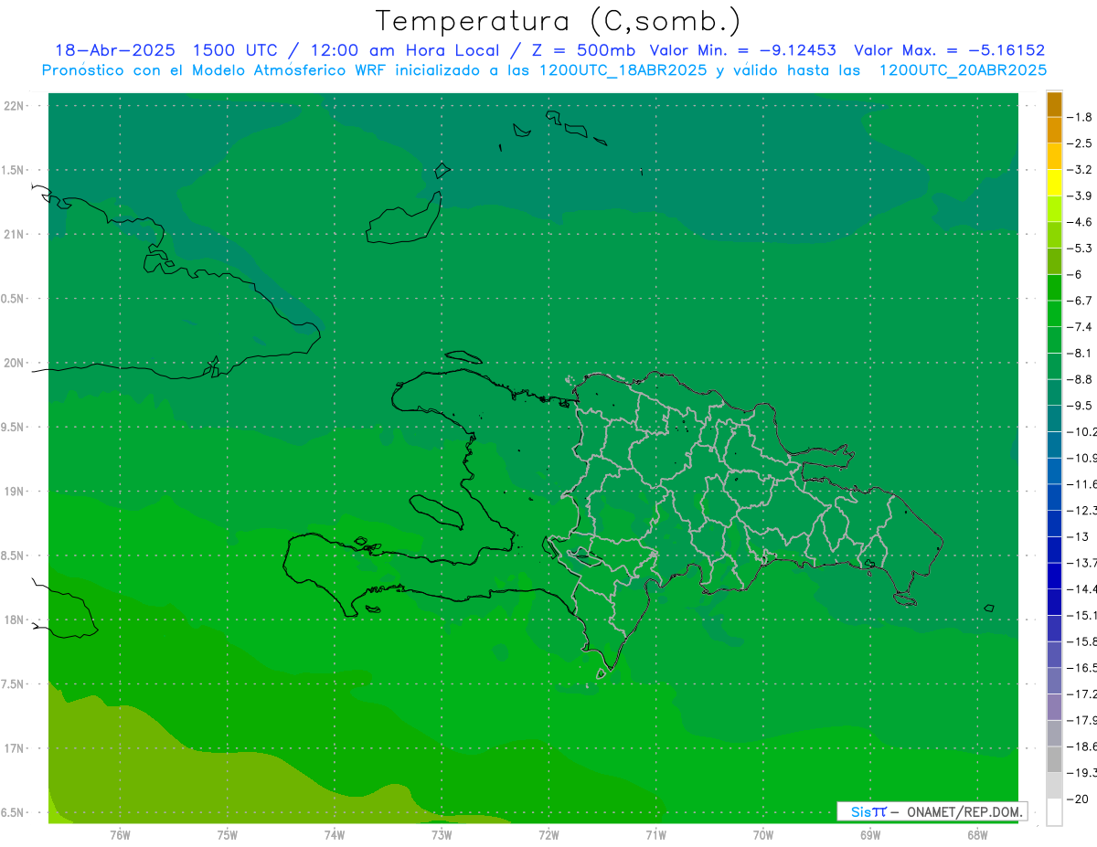Image resolution: width=1097 pixels, height=847 pixels.
Task: Click the "Z = 500mb" level text
Action: (x=584, y=50)
